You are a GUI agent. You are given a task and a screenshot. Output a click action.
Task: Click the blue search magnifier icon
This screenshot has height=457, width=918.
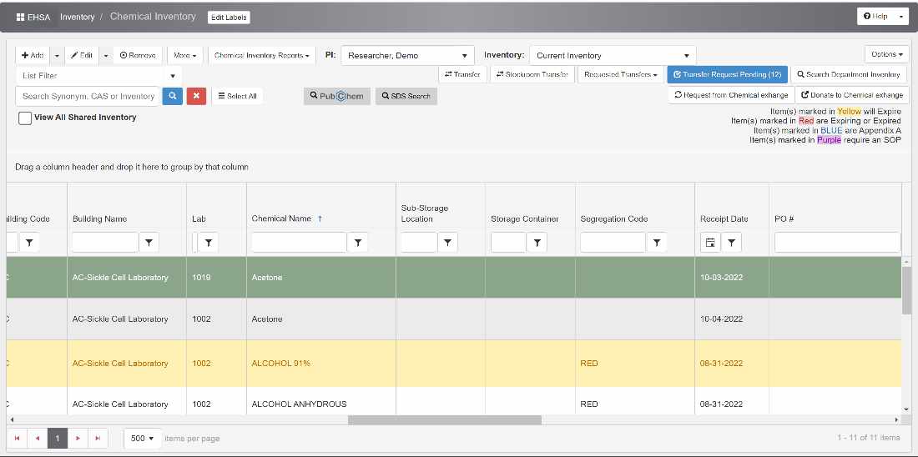pyautogui.click(x=172, y=96)
